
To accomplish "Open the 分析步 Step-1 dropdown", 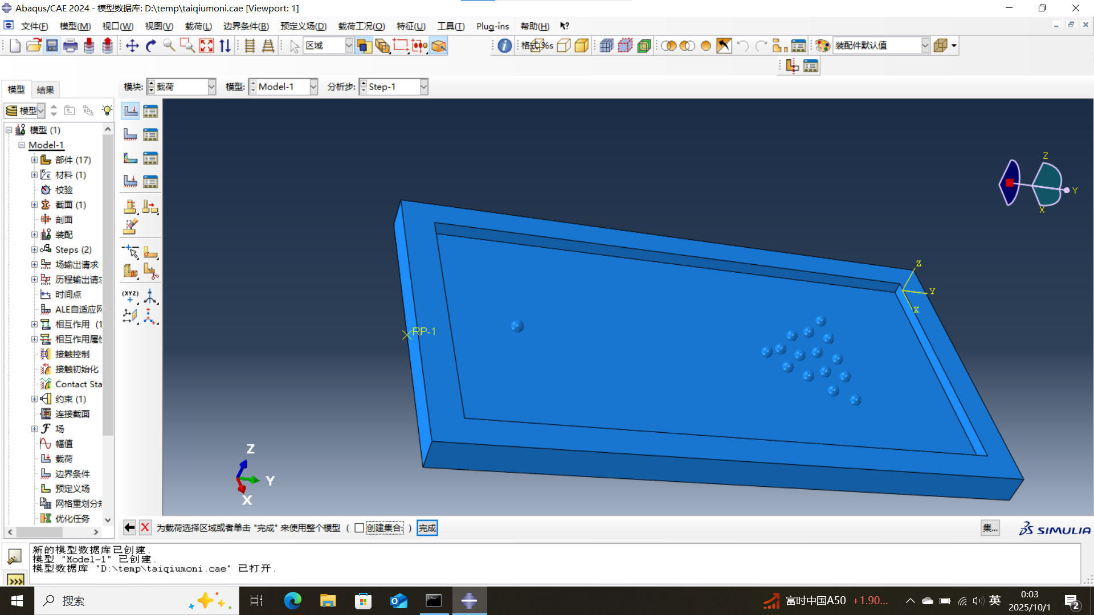I will (423, 87).
